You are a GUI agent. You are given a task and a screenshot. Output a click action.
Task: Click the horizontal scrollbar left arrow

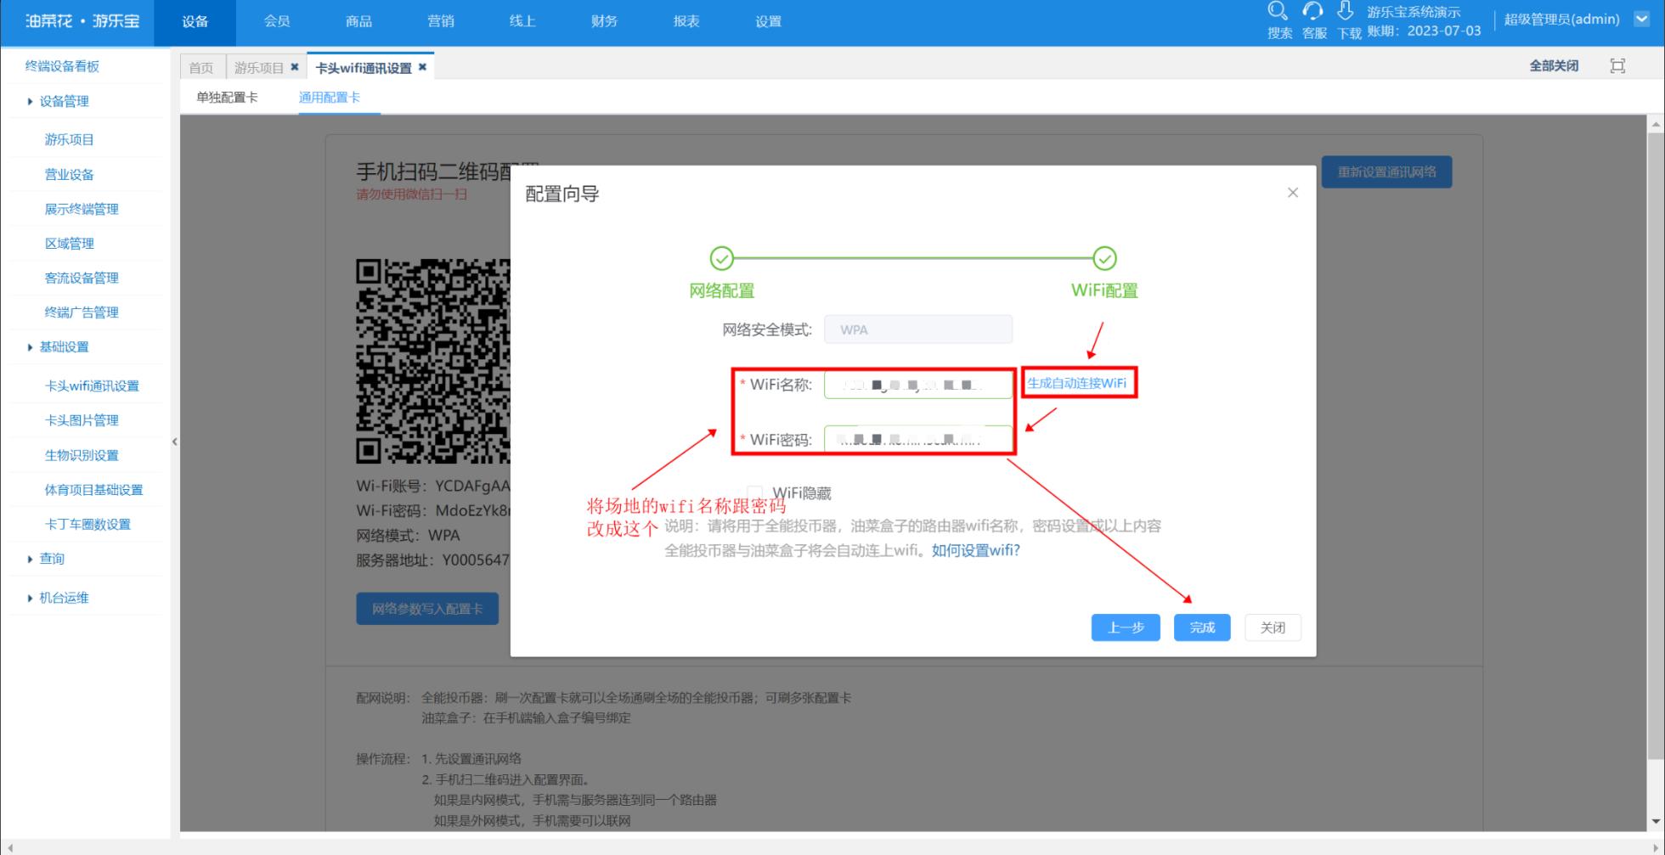[8, 847]
